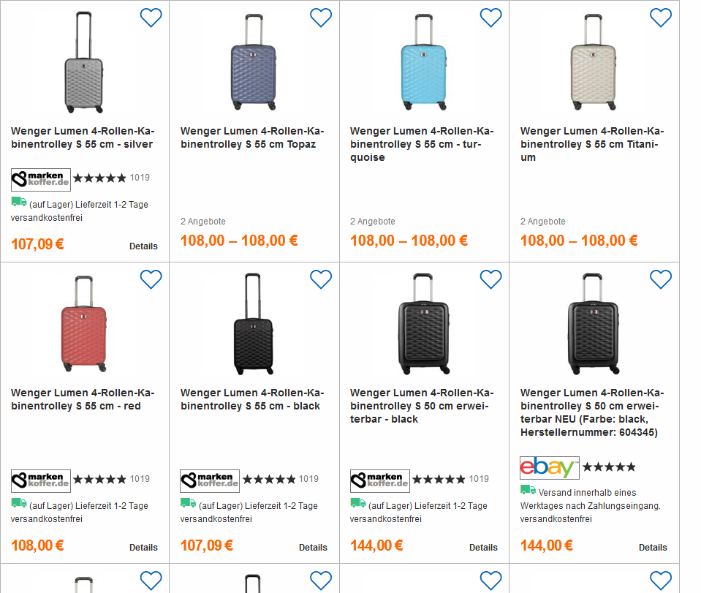Open the turquoise trolley product image

coord(423,62)
